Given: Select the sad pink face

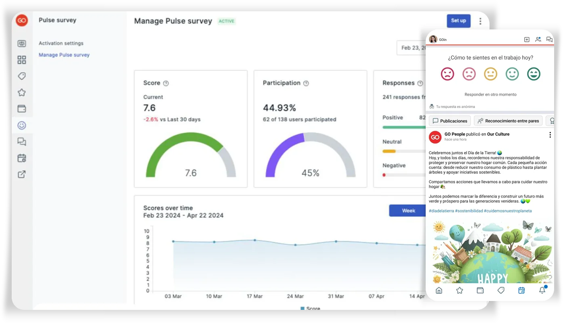Looking at the screenshot, I should [x=469, y=74].
